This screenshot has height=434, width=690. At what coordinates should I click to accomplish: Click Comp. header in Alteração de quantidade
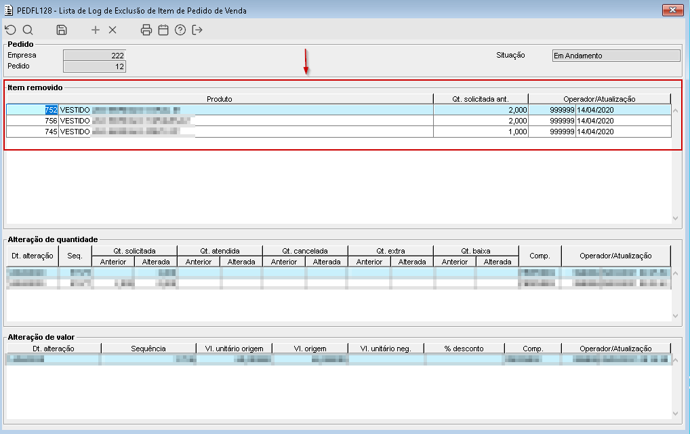click(540, 256)
